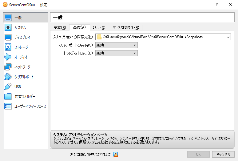Click the 一般 monitor icon in sidebar
The height and width of the screenshot is (161, 238).
click(8, 18)
